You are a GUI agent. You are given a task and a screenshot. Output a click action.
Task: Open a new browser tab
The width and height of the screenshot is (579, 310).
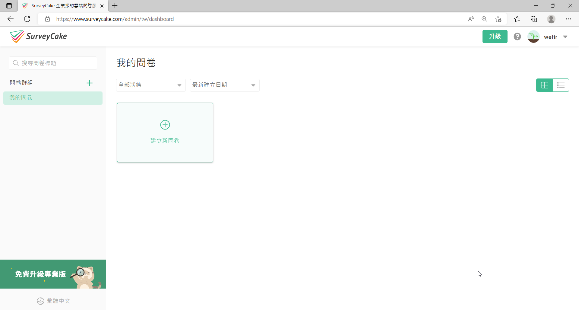115,6
